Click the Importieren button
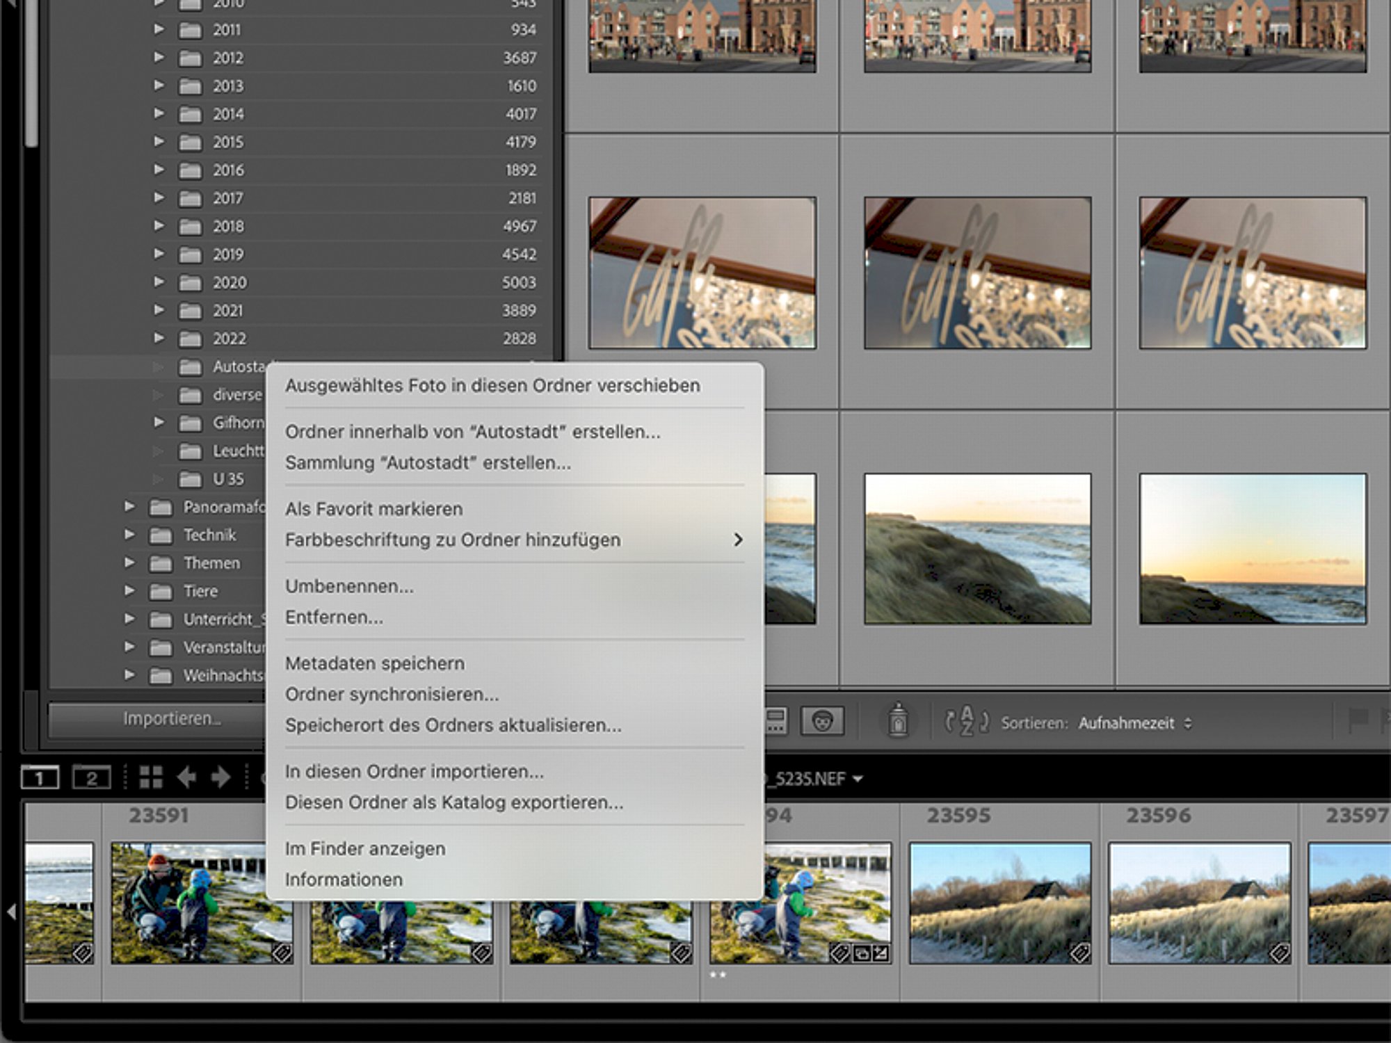Screen dimensions: 1391x1043 (x=157, y=719)
